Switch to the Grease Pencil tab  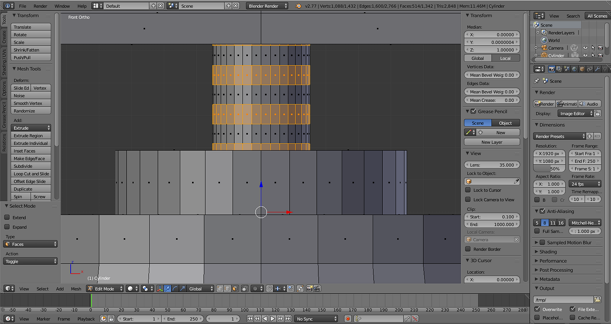[4, 115]
